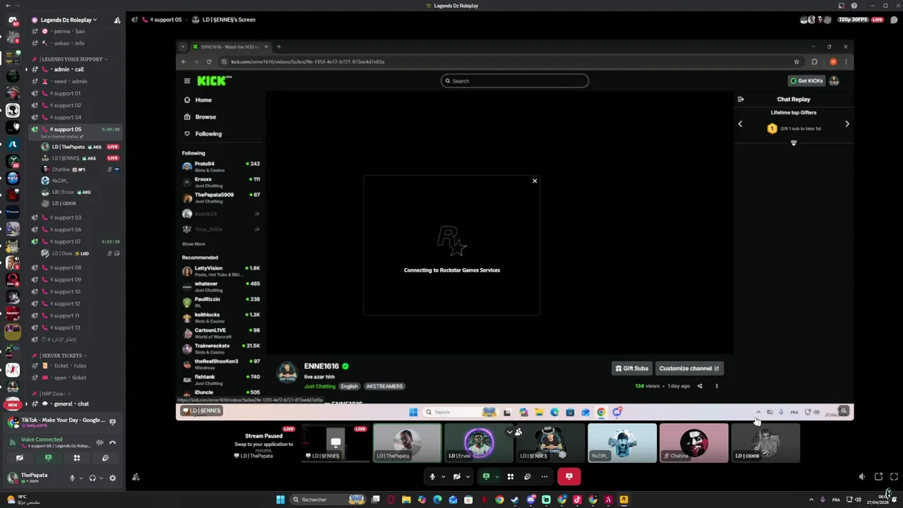
Task: Open activities icon in call control bar
Action: [510, 476]
